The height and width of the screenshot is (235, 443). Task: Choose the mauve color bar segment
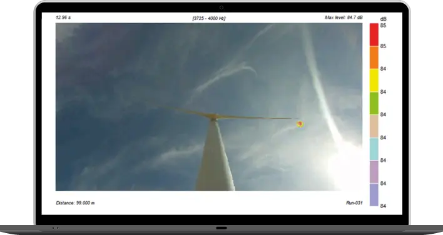[374, 172]
